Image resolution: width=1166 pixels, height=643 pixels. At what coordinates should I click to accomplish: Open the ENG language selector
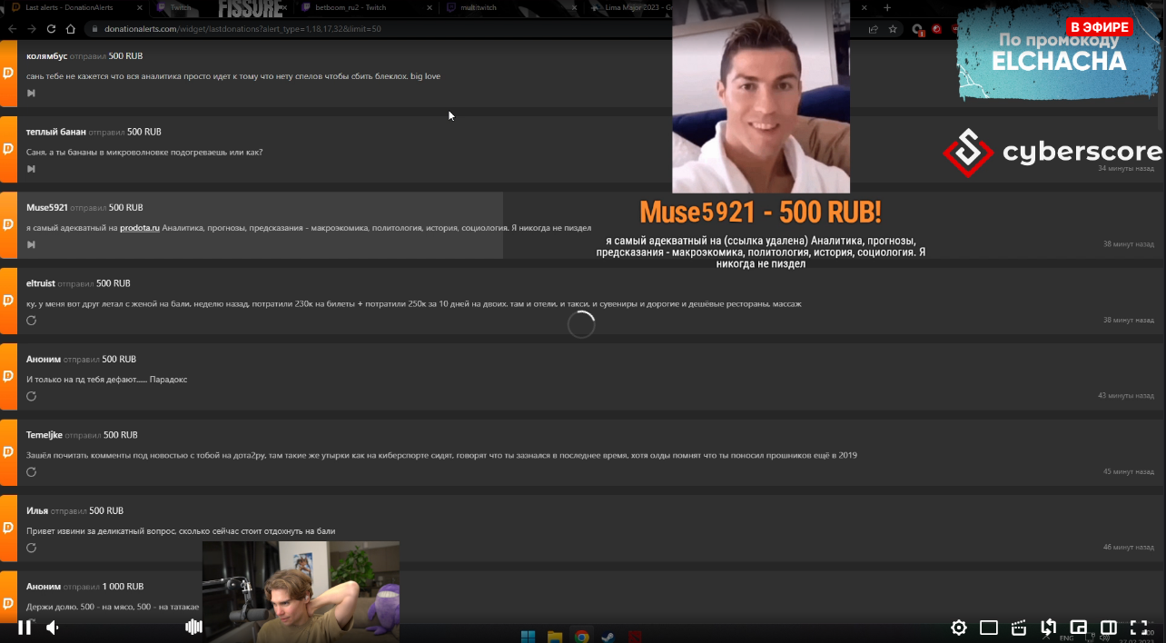tap(1066, 637)
